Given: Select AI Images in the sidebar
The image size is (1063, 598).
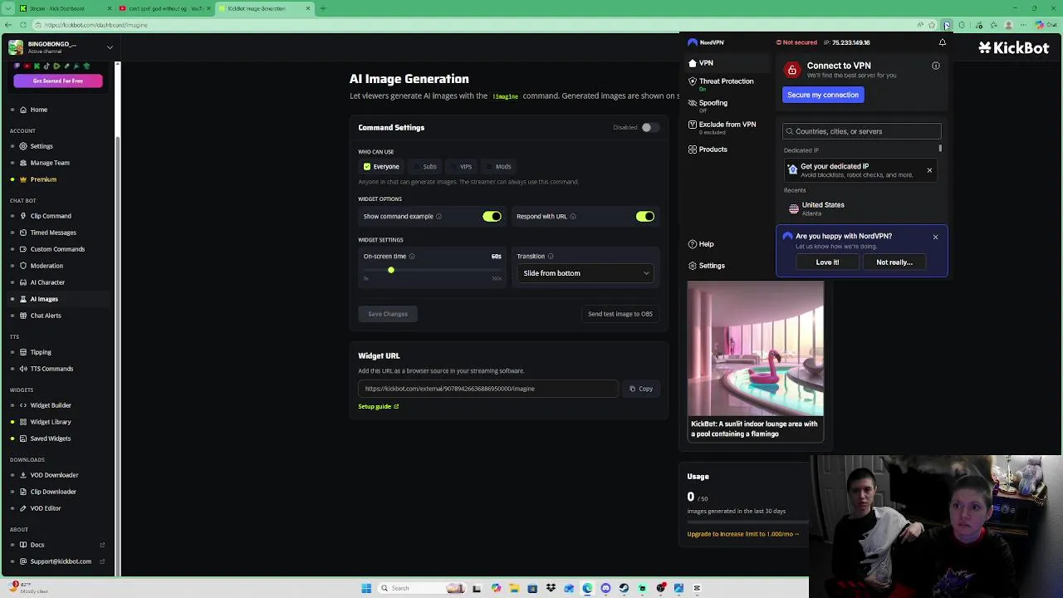Looking at the screenshot, I should tap(44, 299).
